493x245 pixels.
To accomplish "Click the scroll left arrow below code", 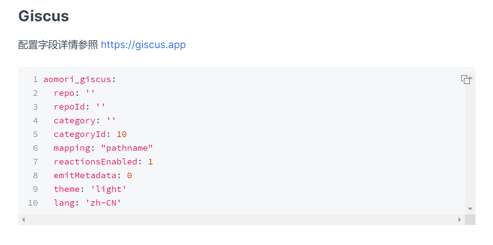I will (23, 220).
